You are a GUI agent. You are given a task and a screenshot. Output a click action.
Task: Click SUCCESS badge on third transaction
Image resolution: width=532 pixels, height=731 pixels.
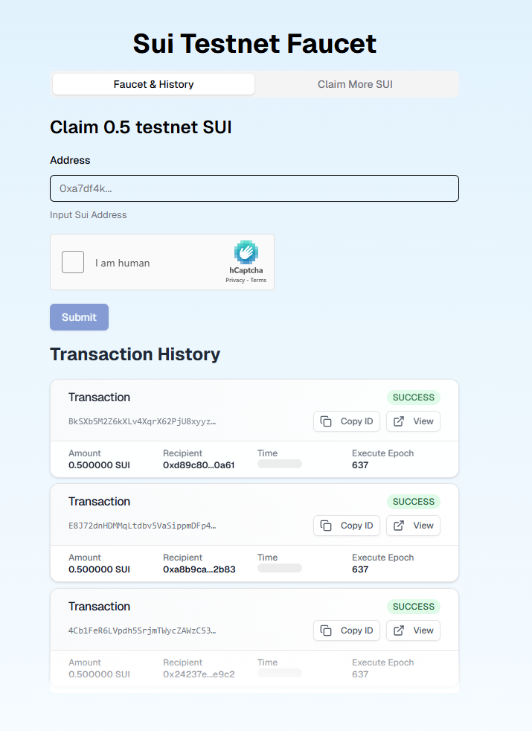pyautogui.click(x=414, y=607)
